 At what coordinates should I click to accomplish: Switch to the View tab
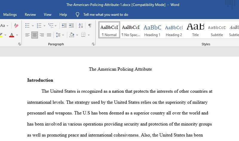point(48,15)
